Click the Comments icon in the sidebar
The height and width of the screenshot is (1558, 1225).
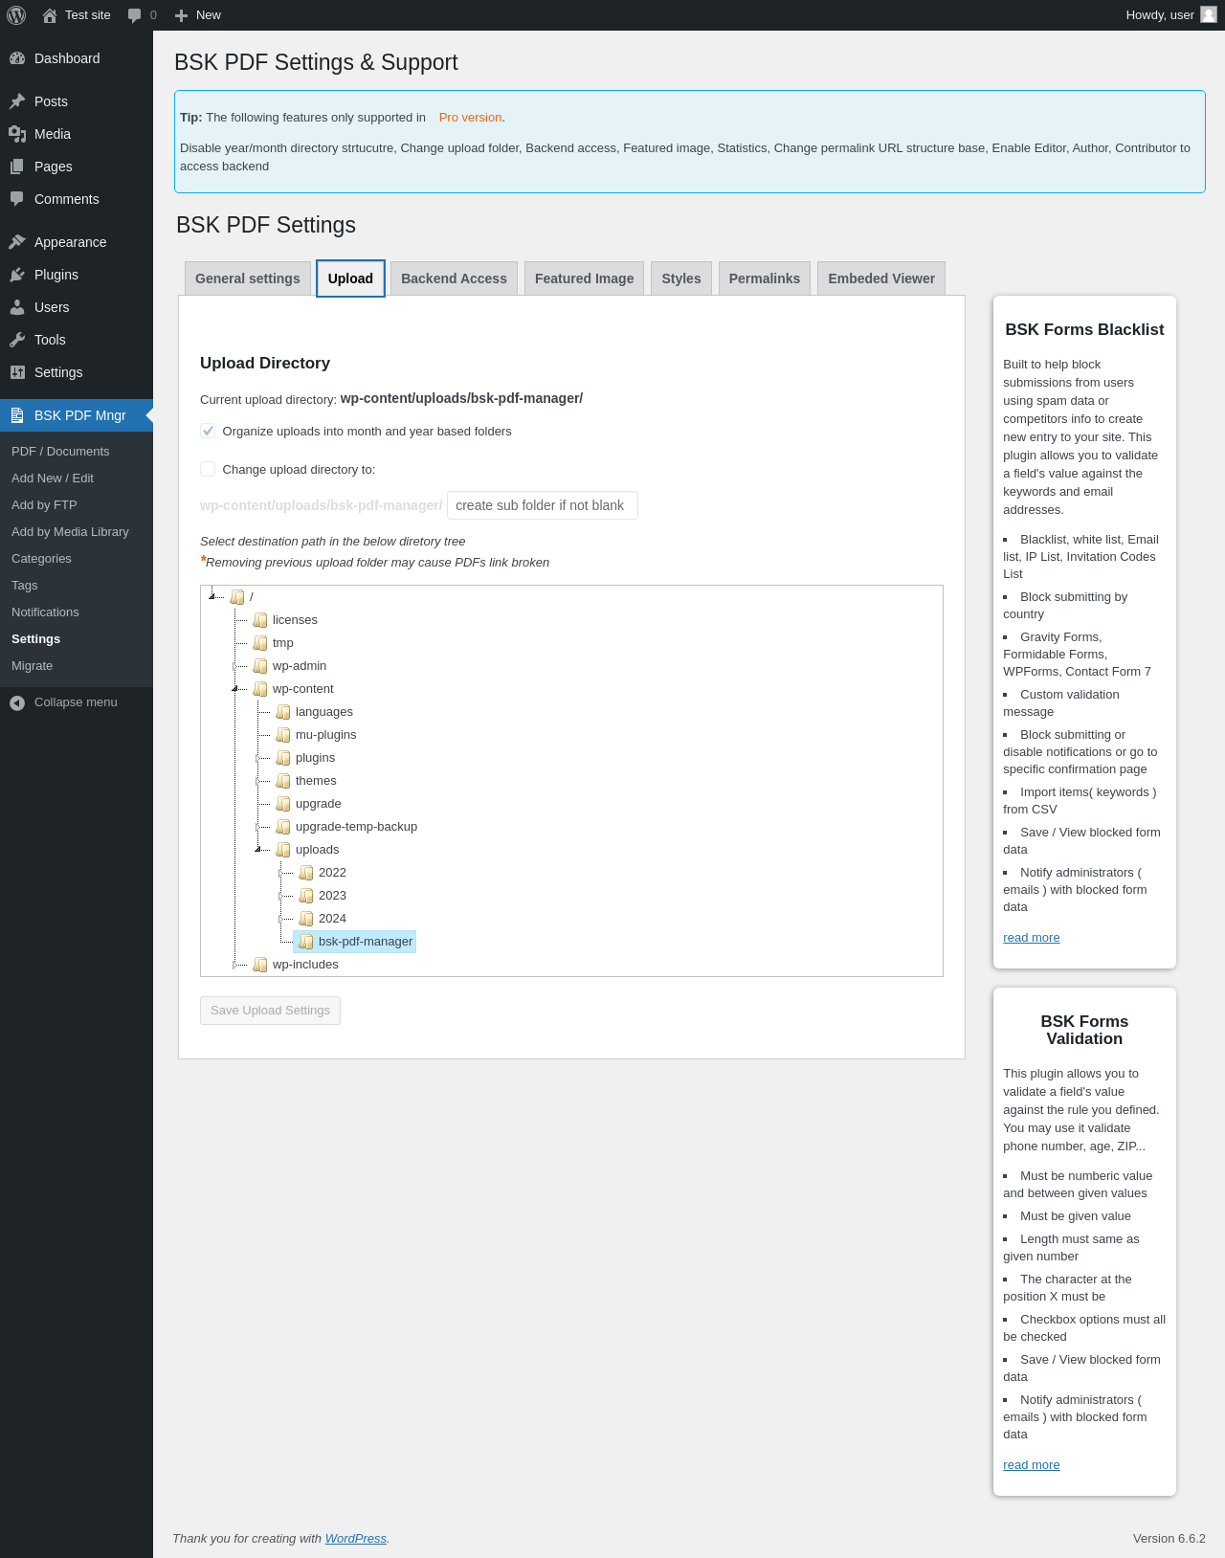(17, 199)
